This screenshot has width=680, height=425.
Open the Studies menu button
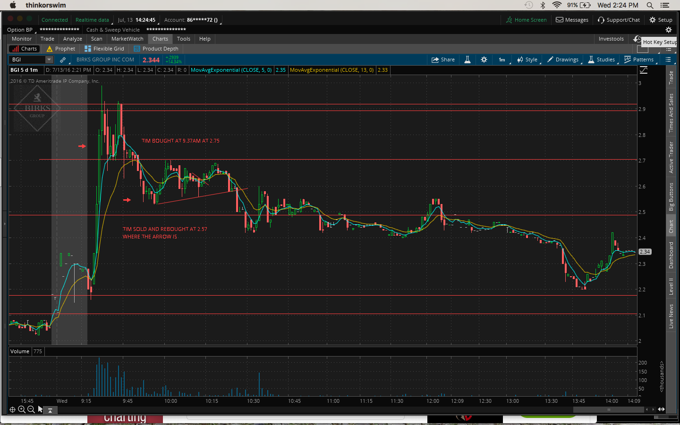[x=601, y=59]
